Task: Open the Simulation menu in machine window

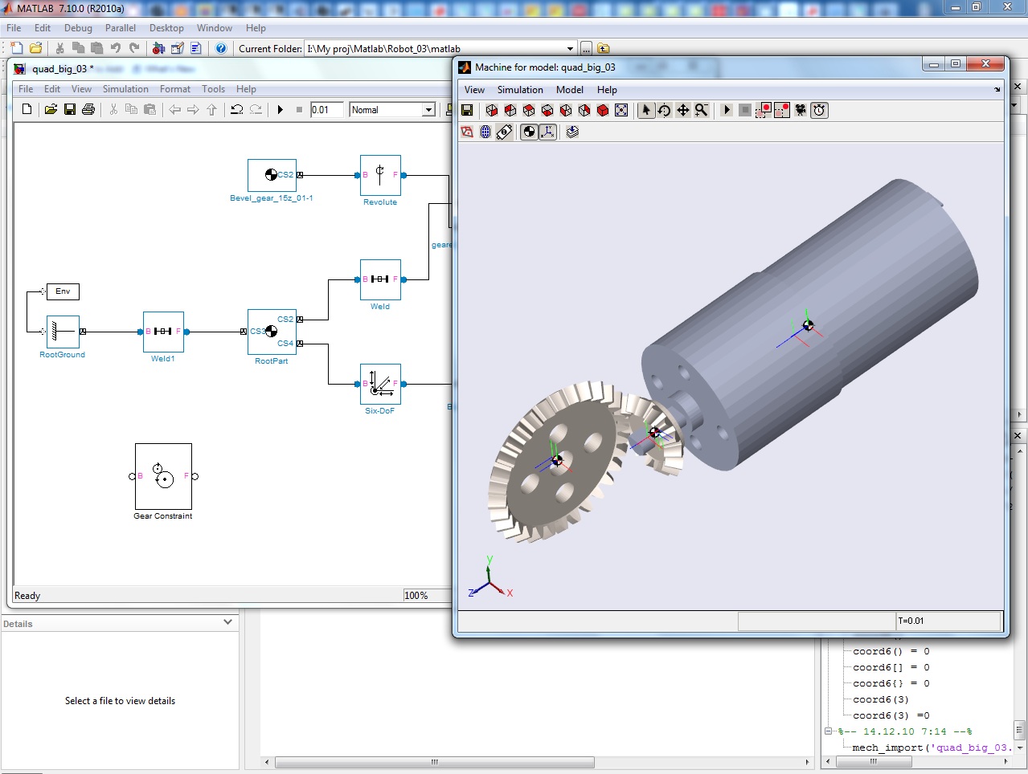Action: (519, 90)
